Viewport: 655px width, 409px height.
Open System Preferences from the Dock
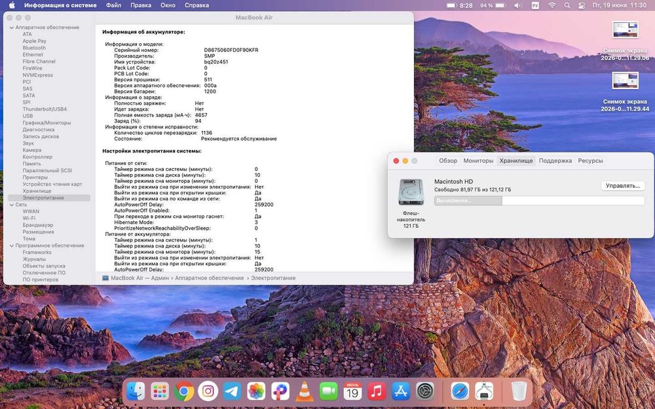(425, 391)
